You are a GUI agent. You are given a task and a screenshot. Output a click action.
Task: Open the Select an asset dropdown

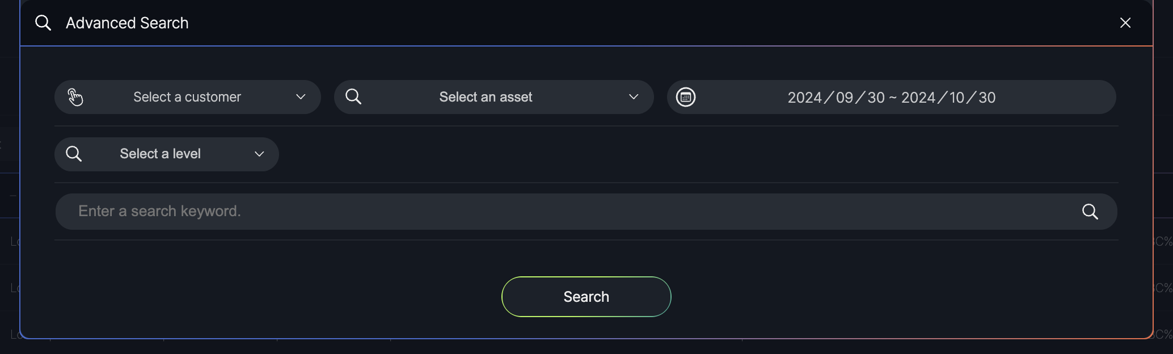[486, 97]
